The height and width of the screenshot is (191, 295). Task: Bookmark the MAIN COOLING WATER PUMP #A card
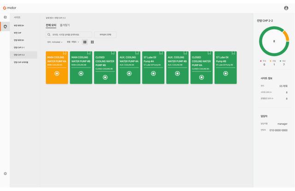[x=65, y=53]
